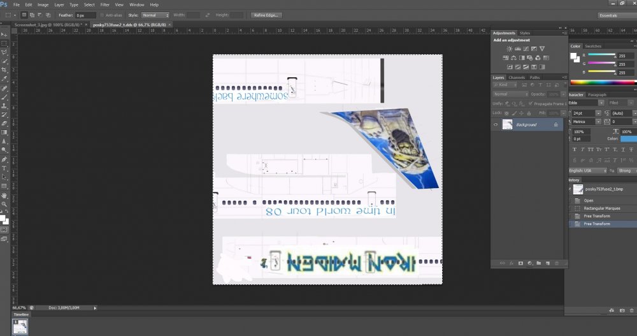The width and height of the screenshot is (637, 336).
Task: Open tool preset picker arrow in options bar
Action: coord(15,15)
